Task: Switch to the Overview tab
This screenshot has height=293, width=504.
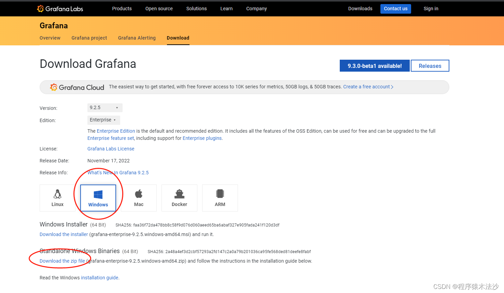Action: click(x=50, y=38)
